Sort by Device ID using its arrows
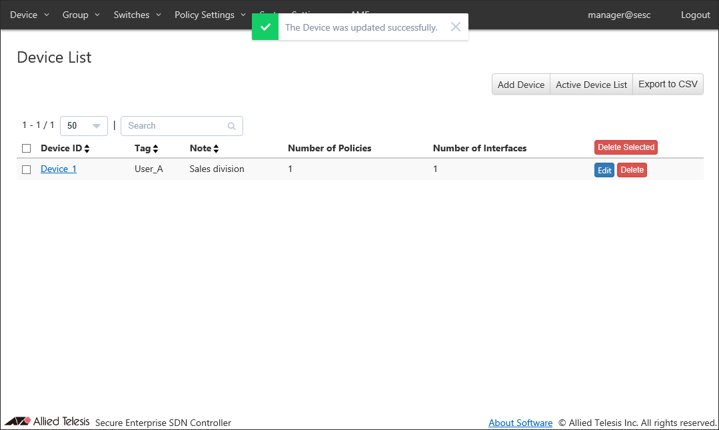The height and width of the screenshot is (430, 719). [87, 148]
